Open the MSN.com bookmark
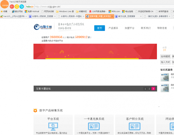This screenshot has width=174, height=135. pyautogui.click(x=114, y=11)
